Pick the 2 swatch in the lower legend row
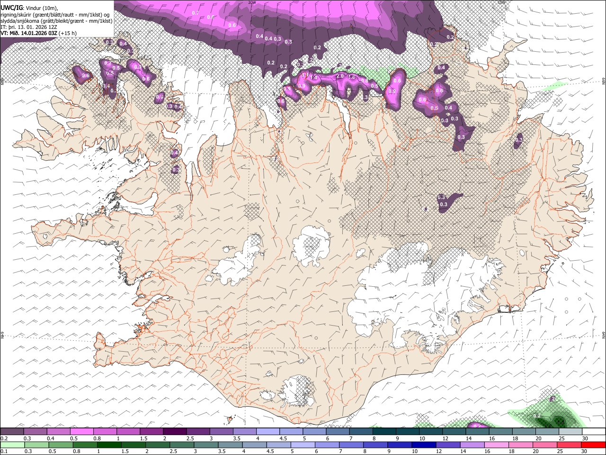The image size is (606, 455). (x=157, y=445)
